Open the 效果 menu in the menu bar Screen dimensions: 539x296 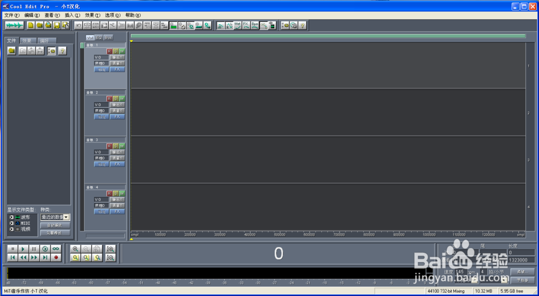coord(93,15)
